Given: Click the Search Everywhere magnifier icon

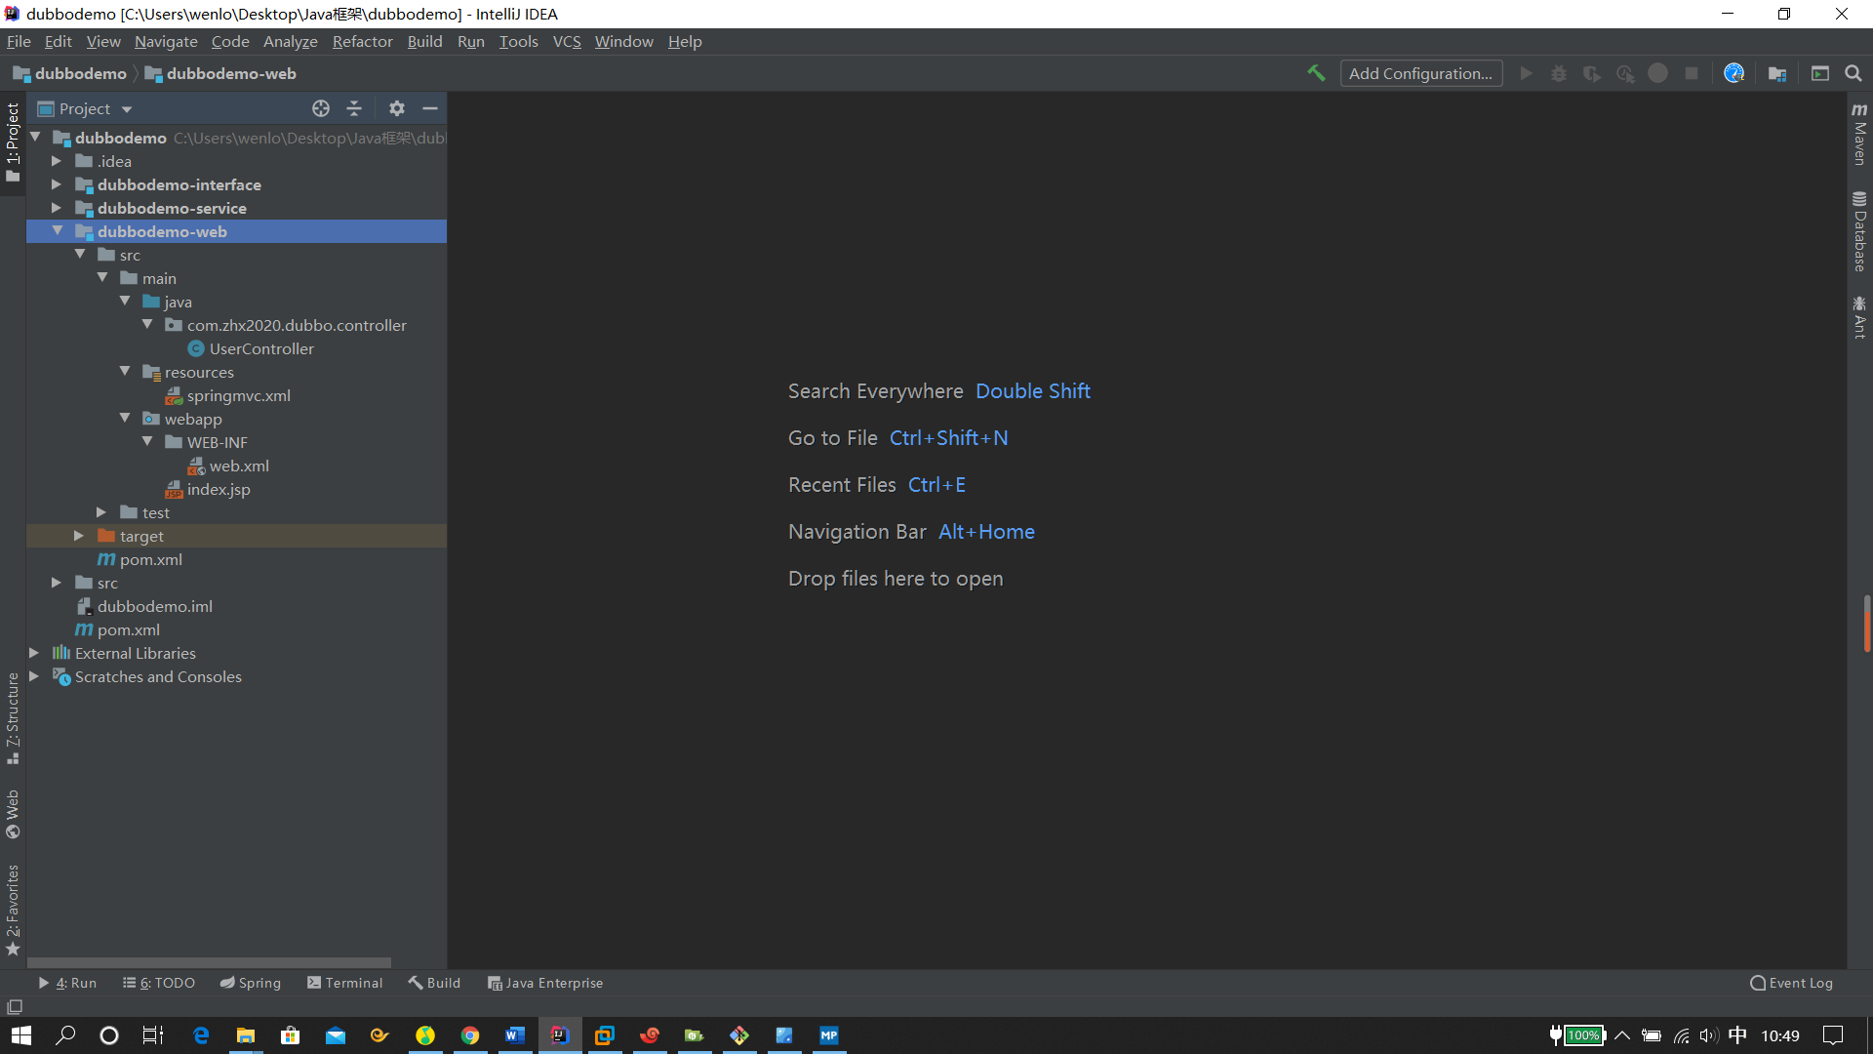Looking at the screenshot, I should [1853, 73].
